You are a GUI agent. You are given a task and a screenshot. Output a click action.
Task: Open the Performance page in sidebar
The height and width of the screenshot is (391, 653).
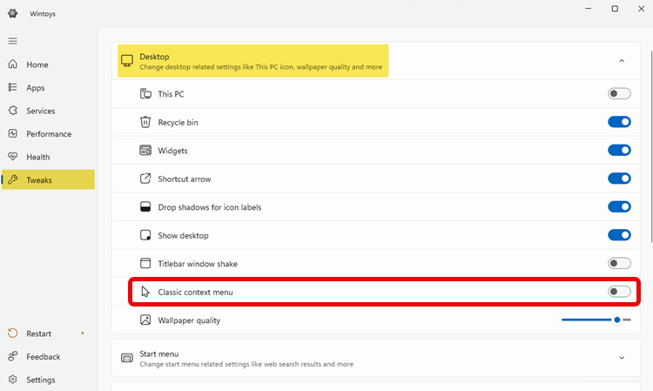coord(48,134)
